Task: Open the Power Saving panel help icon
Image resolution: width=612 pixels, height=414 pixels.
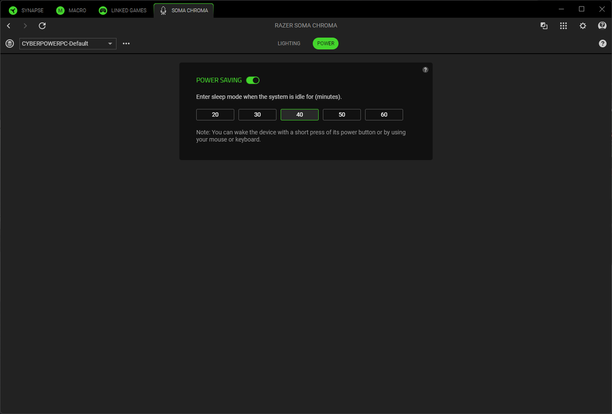Action: [425, 70]
